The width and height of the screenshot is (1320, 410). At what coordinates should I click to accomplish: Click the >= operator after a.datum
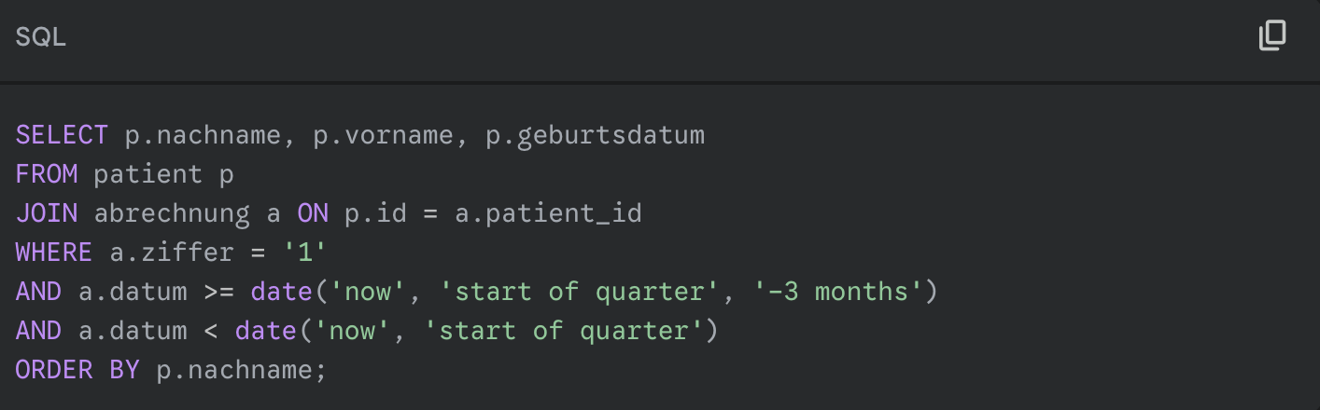coord(219,292)
